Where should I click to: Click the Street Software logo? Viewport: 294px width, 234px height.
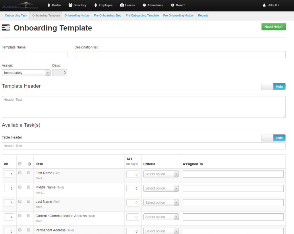(20, 5)
